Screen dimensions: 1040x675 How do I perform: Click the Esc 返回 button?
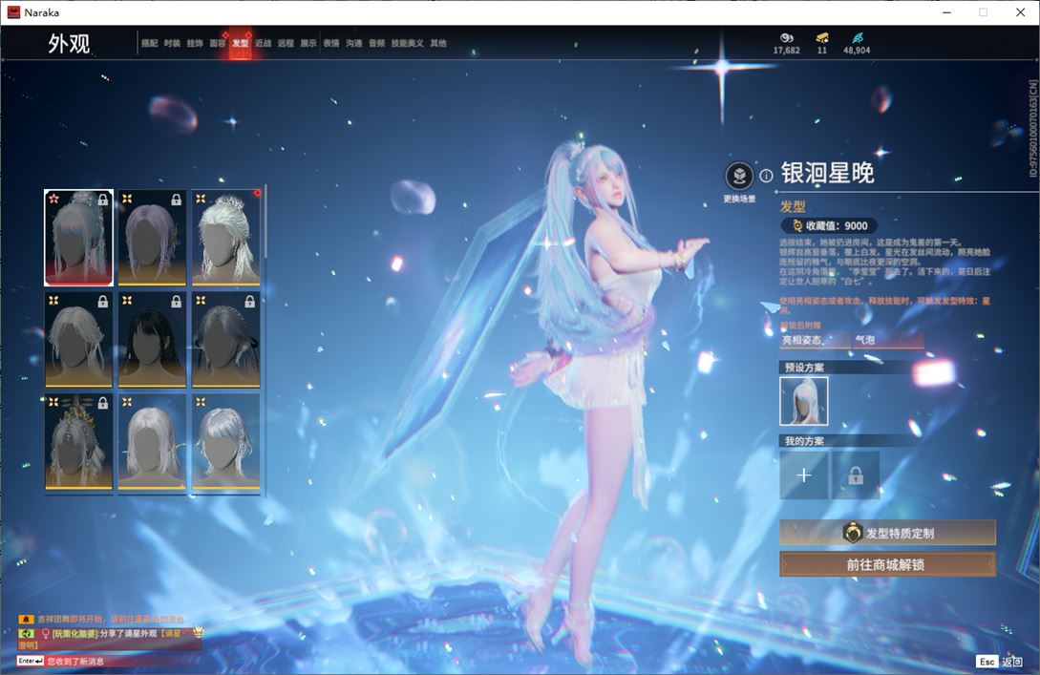coord(1000,661)
